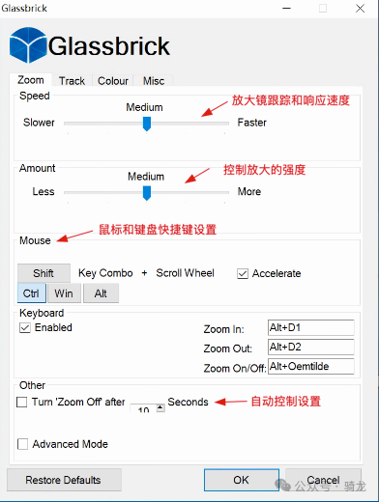Confirm settings with the OK button
379x502 pixels.
pyautogui.click(x=242, y=480)
